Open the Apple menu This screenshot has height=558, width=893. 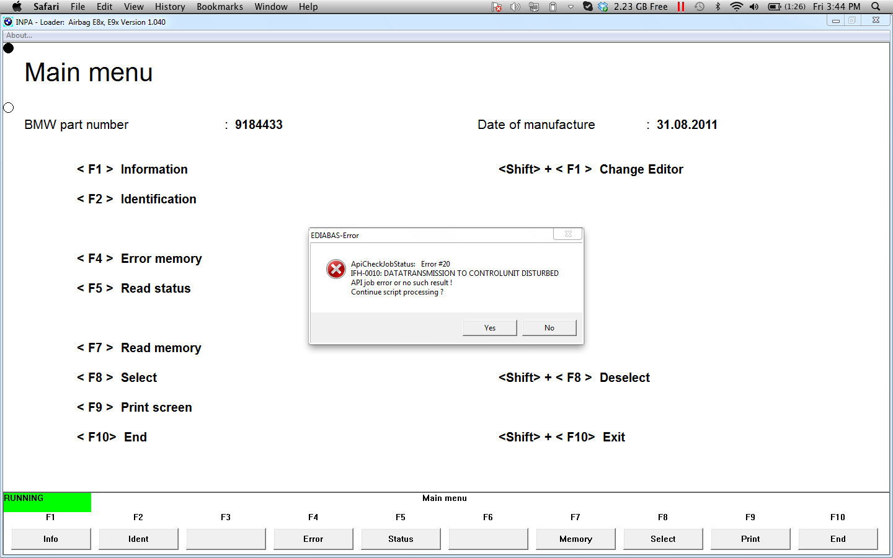point(17,7)
